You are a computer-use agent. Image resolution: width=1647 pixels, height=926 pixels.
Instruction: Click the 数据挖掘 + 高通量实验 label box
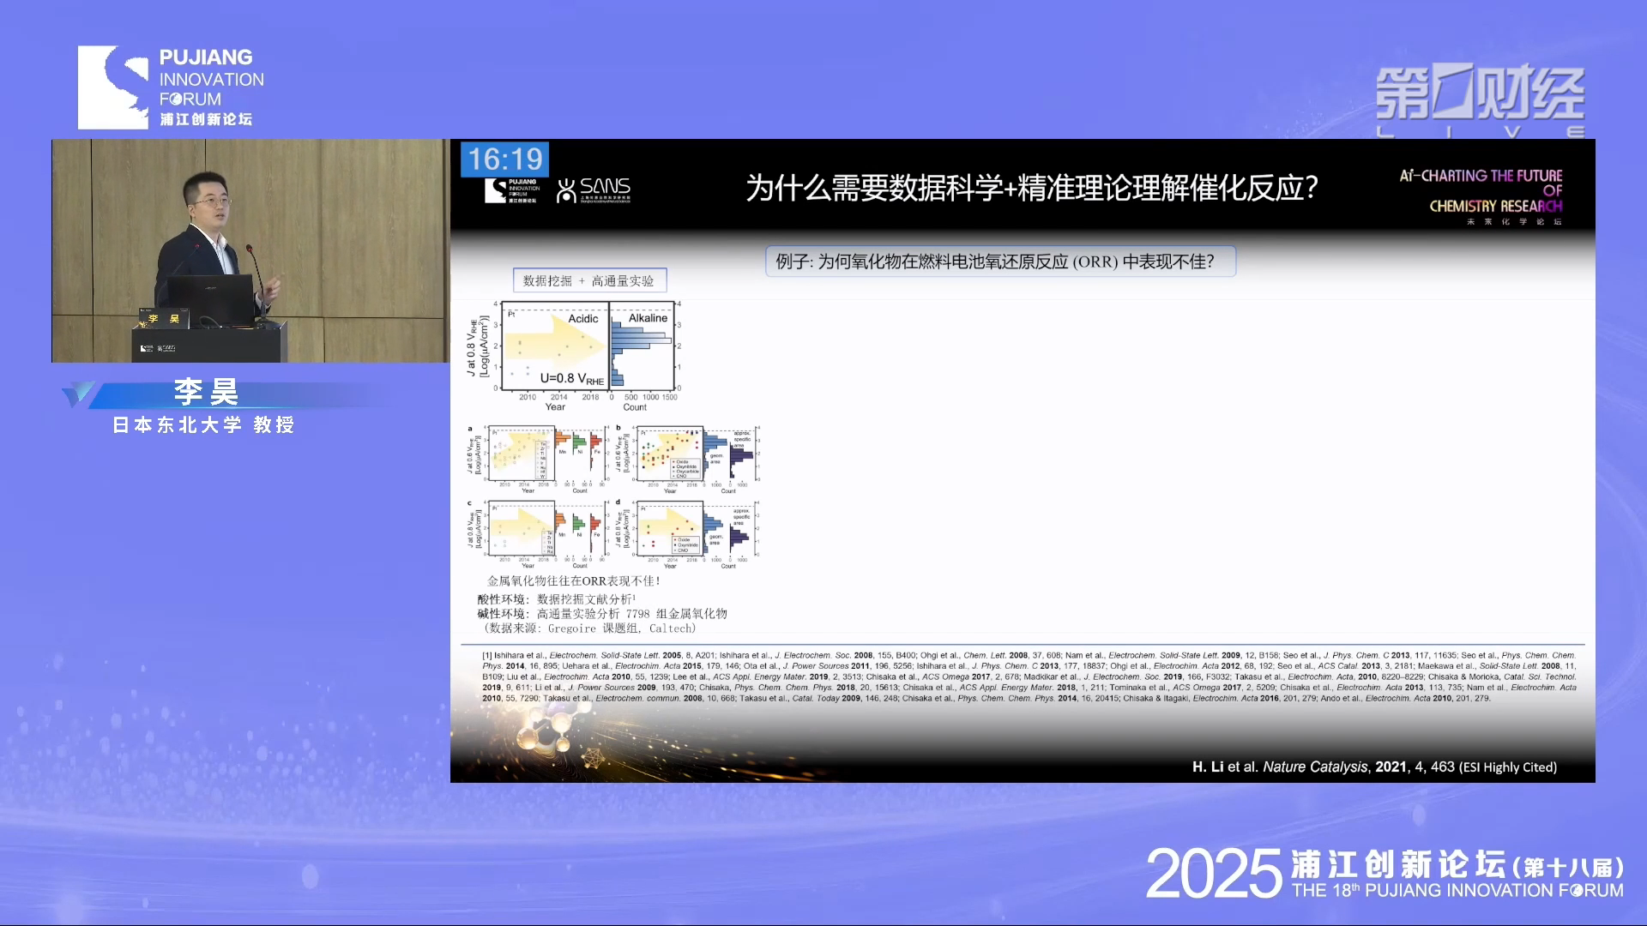pos(589,280)
